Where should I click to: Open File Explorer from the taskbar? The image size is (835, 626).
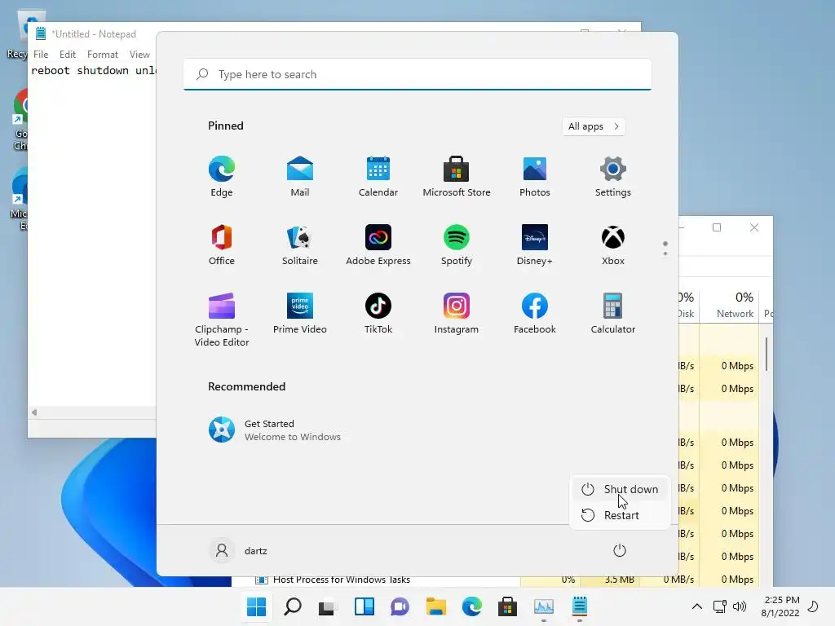(435, 606)
